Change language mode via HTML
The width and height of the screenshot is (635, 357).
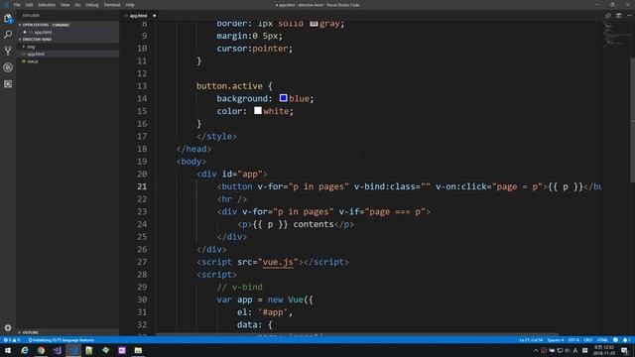pos(602,340)
